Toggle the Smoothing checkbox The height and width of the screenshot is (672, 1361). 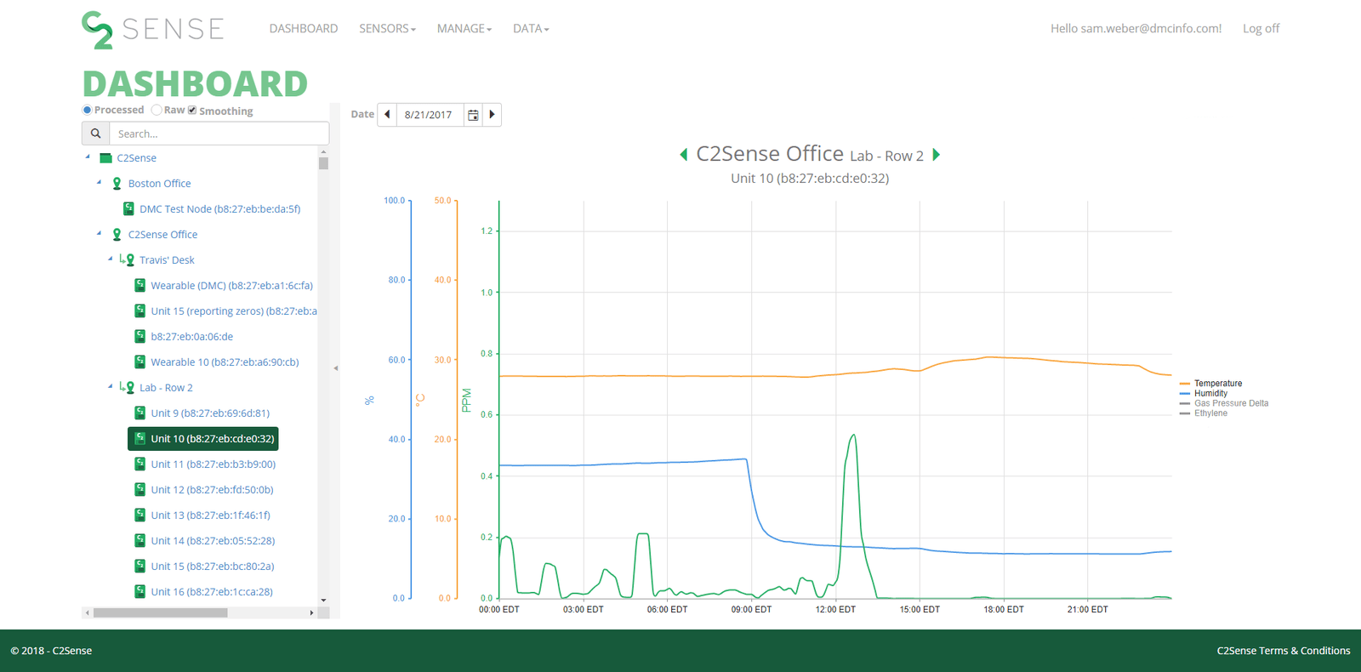(192, 110)
